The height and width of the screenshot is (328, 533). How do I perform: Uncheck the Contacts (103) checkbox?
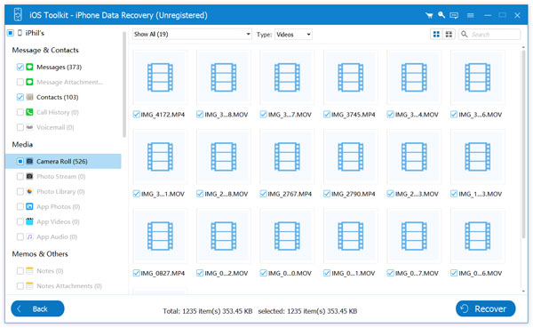click(20, 97)
